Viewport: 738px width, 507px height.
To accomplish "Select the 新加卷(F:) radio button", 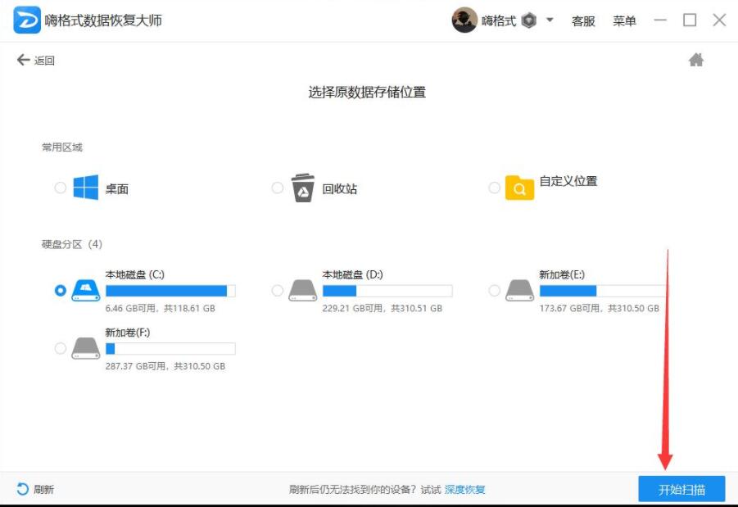I will click(x=61, y=348).
